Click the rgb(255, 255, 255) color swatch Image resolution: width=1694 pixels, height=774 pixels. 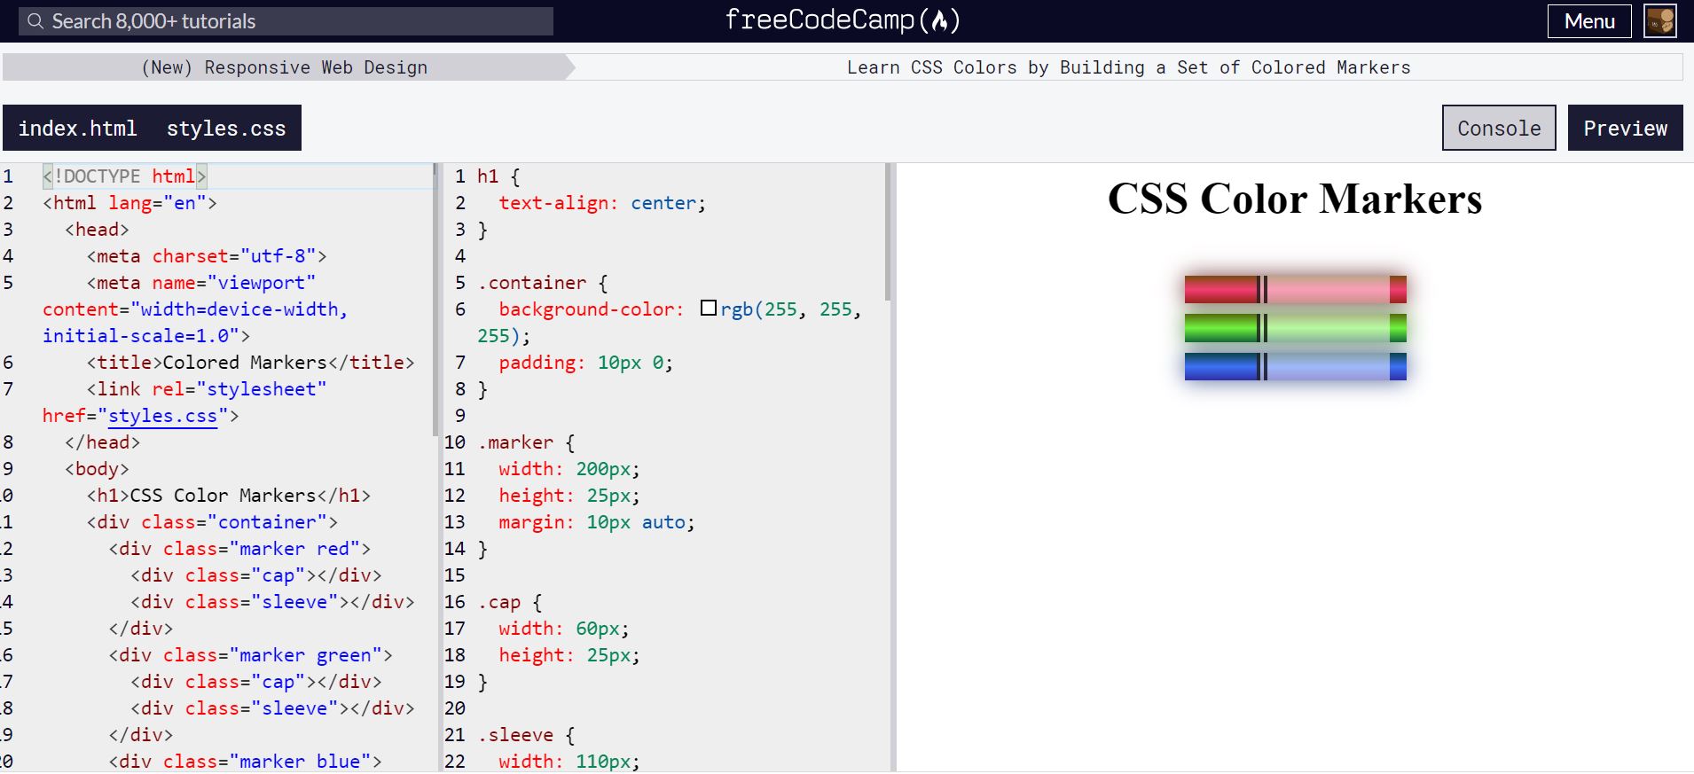pos(708,308)
